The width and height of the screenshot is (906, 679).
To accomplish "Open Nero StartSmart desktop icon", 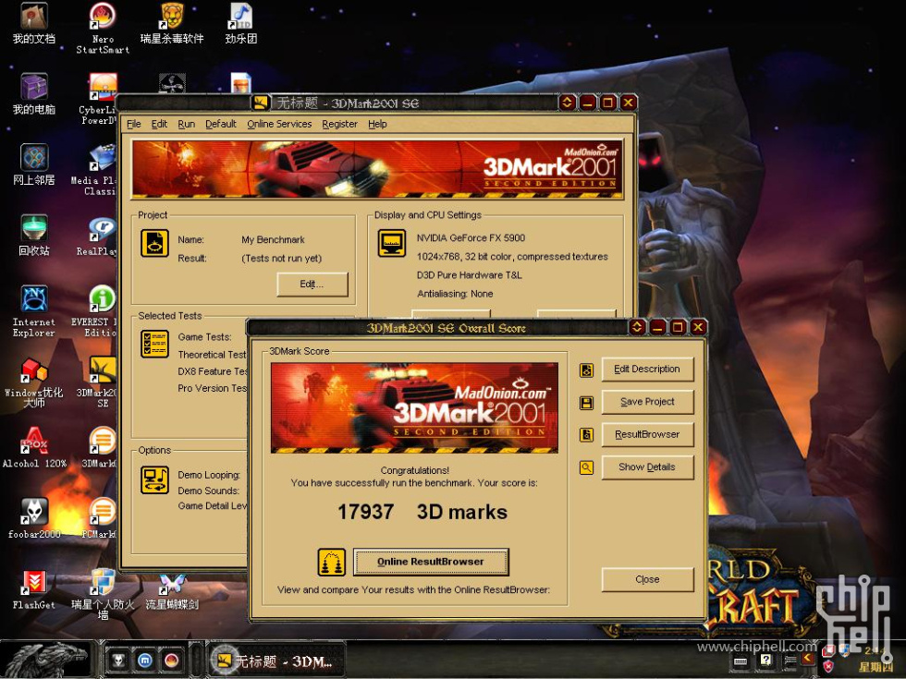I will coord(103,29).
